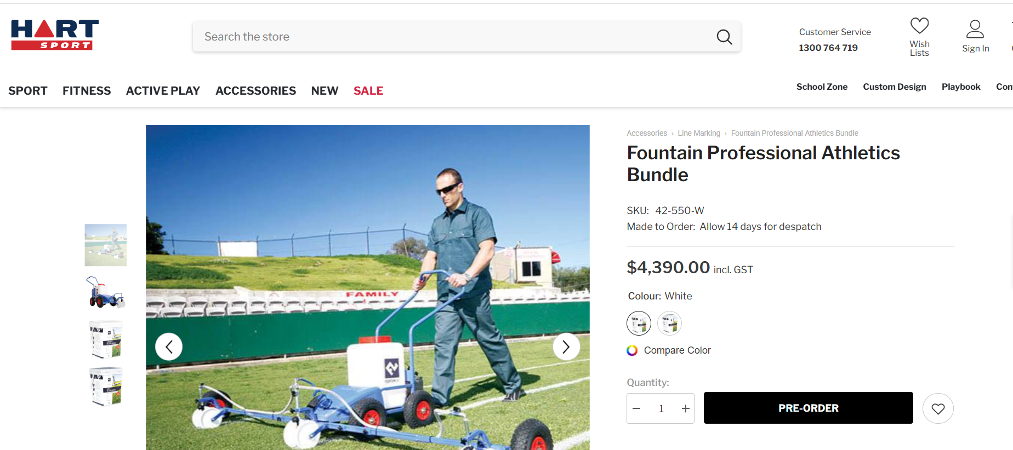Screen dimensions: 1013x450
Task: Open the Line Marking breadcrumb link
Action: click(x=699, y=133)
